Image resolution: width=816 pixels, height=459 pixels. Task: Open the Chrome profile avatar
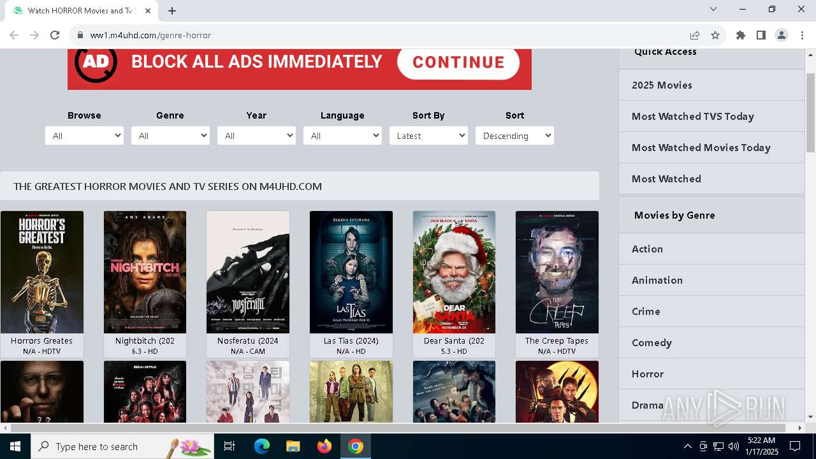(782, 35)
